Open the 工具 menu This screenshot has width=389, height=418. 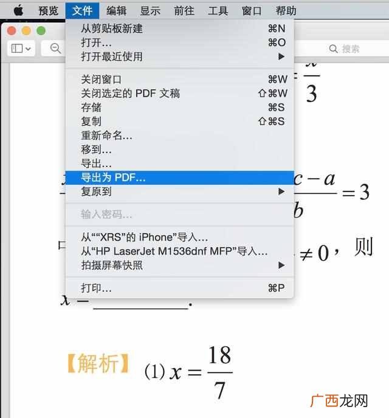218,11
